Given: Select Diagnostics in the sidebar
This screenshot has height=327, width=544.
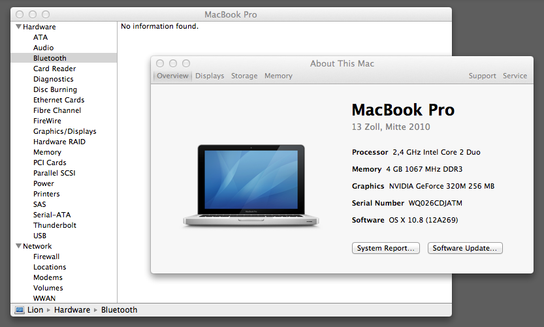Looking at the screenshot, I should coord(54,79).
